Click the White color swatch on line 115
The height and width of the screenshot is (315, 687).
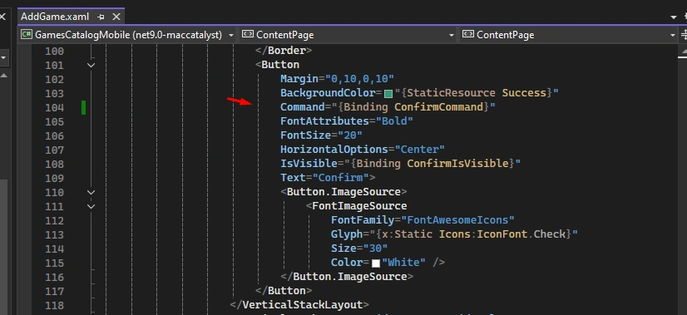[x=376, y=263]
